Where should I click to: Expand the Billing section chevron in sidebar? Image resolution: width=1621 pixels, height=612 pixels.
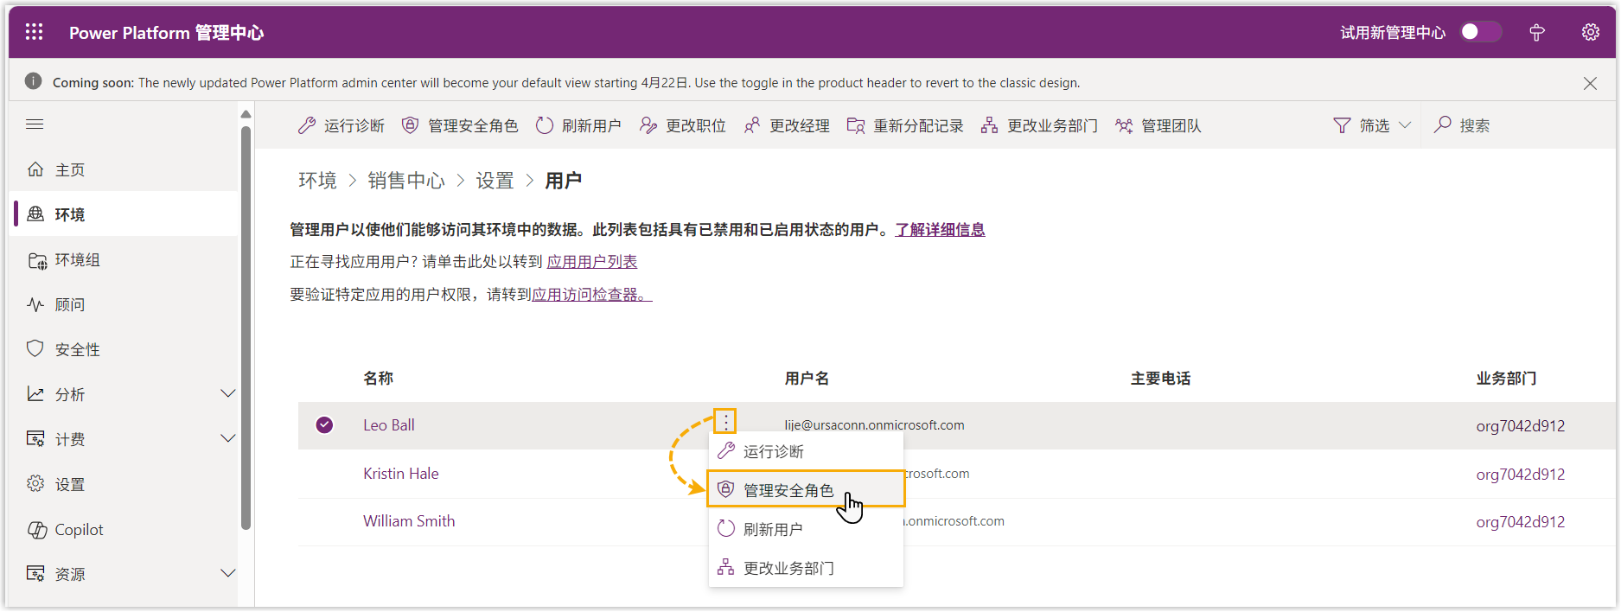click(228, 439)
